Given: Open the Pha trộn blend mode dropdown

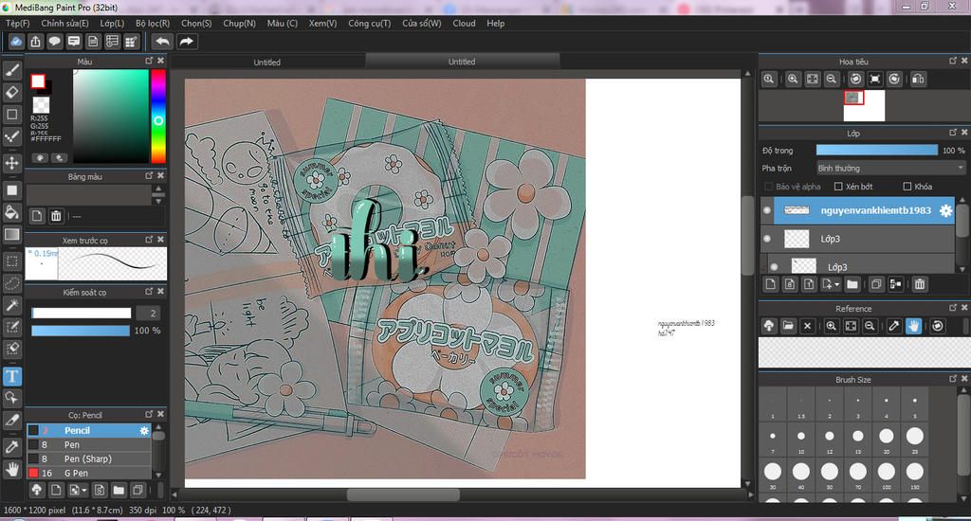Looking at the screenshot, I should pos(889,168).
